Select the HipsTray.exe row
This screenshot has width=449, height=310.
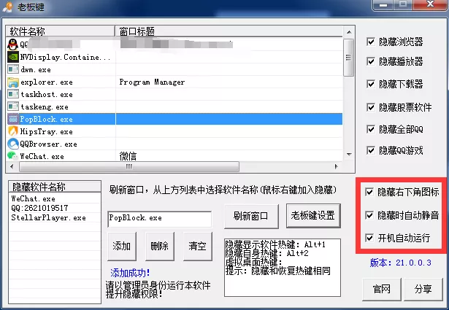pos(174,131)
